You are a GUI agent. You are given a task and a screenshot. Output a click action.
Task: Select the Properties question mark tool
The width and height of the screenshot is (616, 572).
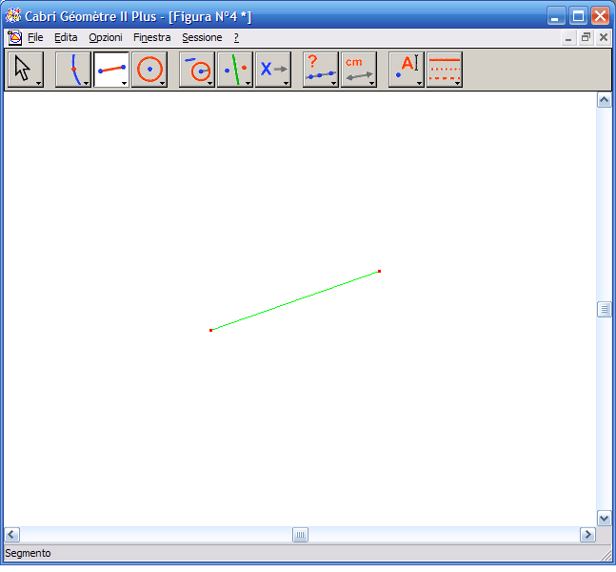pos(321,70)
